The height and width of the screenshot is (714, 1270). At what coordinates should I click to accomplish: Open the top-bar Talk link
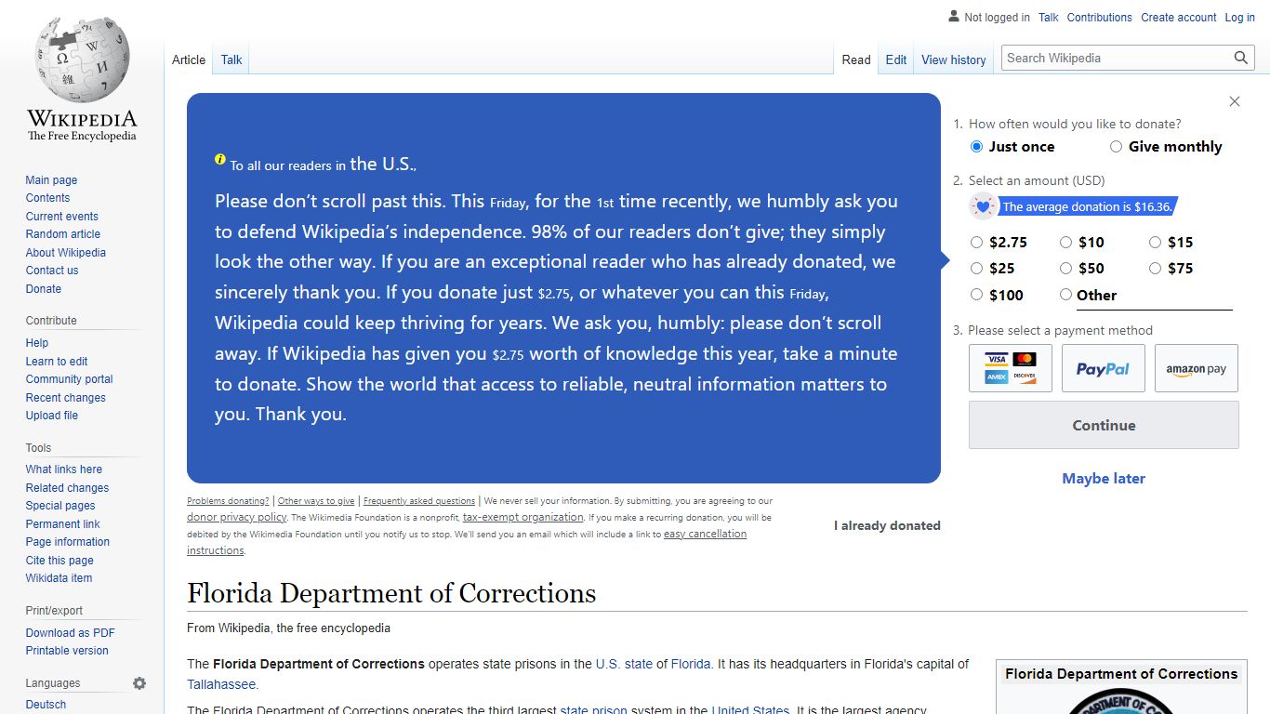pyautogui.click(x=1049, y=18)
